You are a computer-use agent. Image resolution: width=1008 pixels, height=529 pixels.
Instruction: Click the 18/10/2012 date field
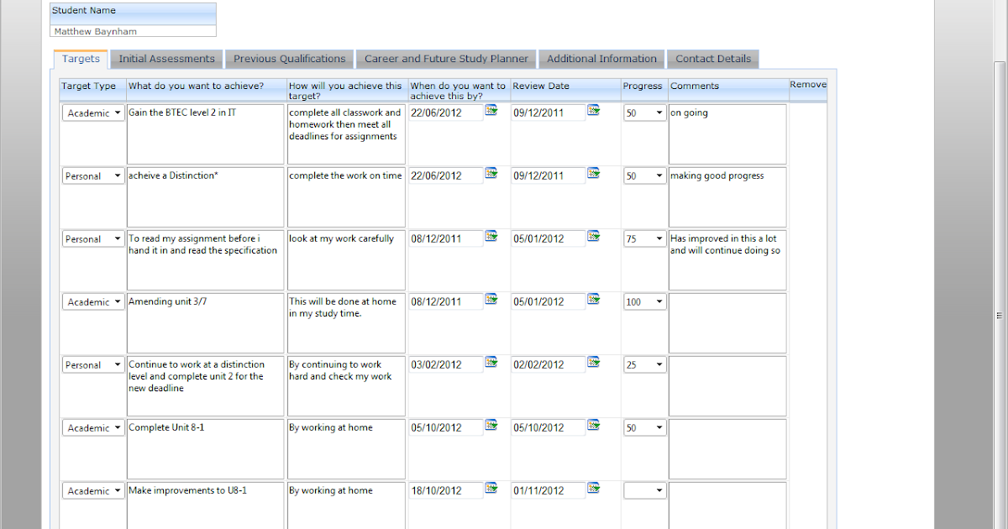tap(446, 490)
